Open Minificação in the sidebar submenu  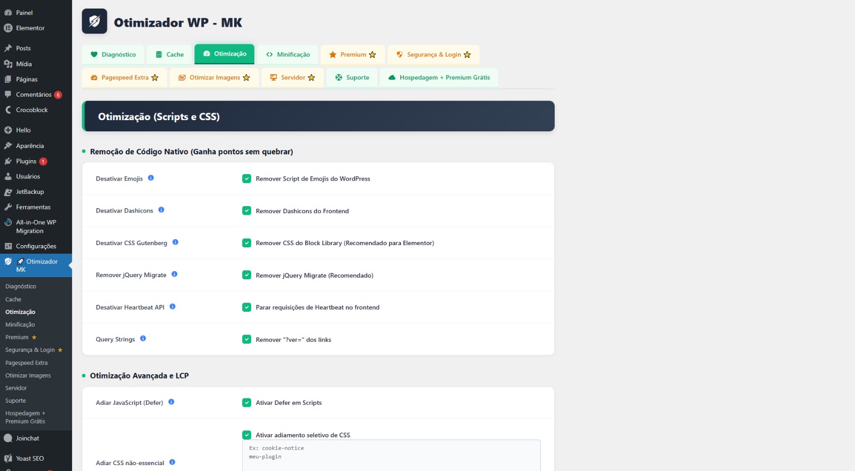(20, 325)
